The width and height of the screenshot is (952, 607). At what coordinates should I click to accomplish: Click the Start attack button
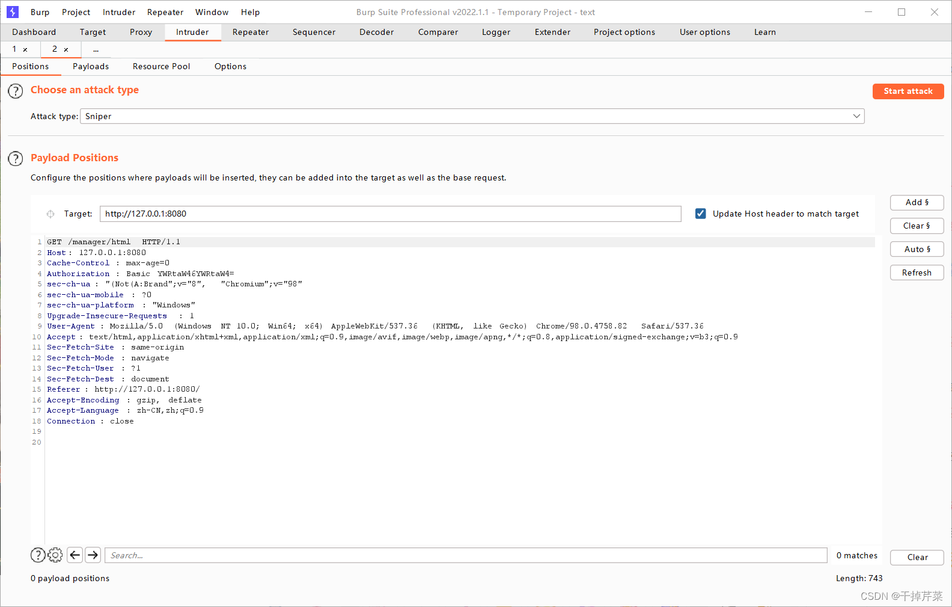tap(908, 91)
